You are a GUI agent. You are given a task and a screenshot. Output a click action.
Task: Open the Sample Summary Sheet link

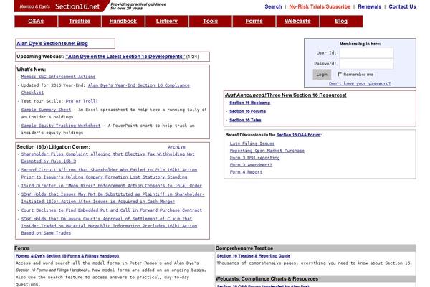coord(46,110)
